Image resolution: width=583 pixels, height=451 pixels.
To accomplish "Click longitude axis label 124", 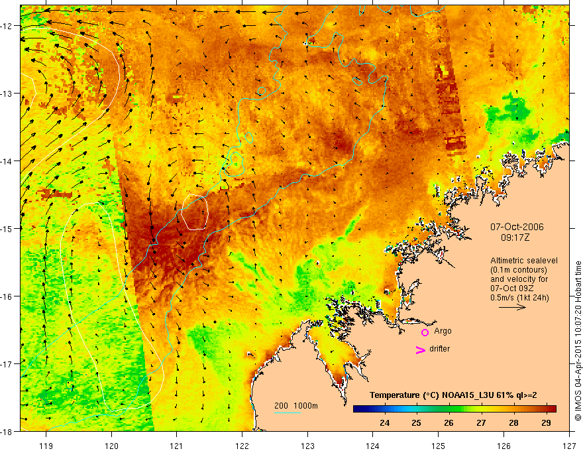I will [x=373, y=446].
